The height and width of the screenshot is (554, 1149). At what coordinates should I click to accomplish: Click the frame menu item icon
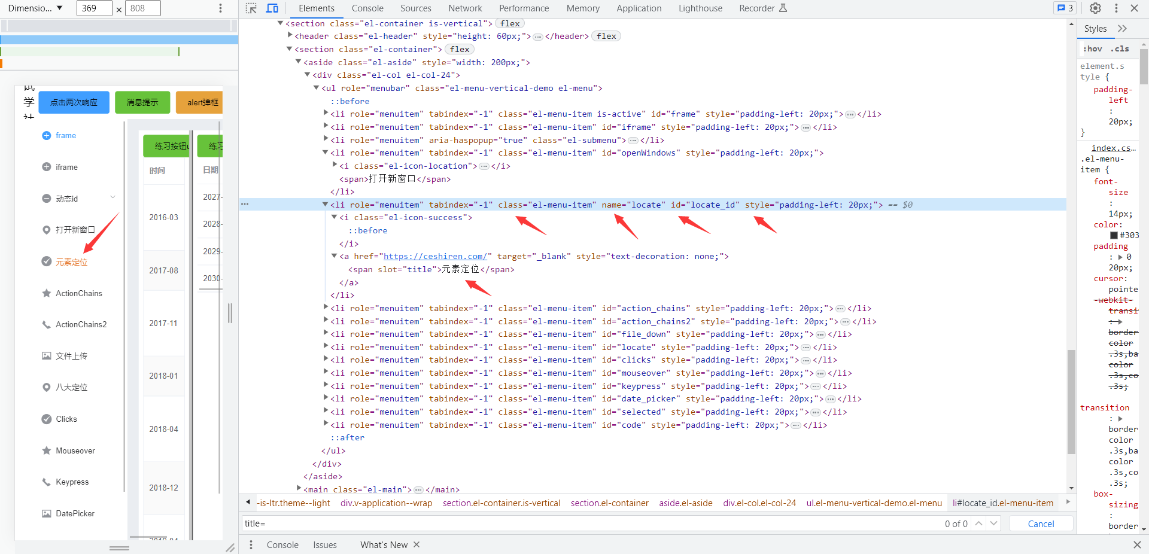point(46,136)
